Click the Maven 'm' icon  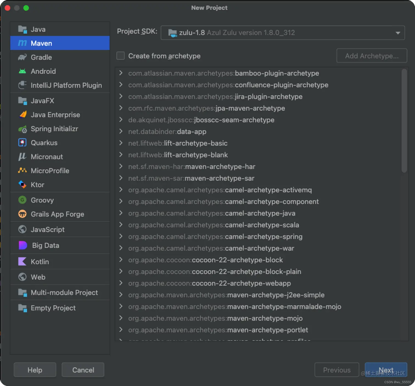click(x=23, y=43)
